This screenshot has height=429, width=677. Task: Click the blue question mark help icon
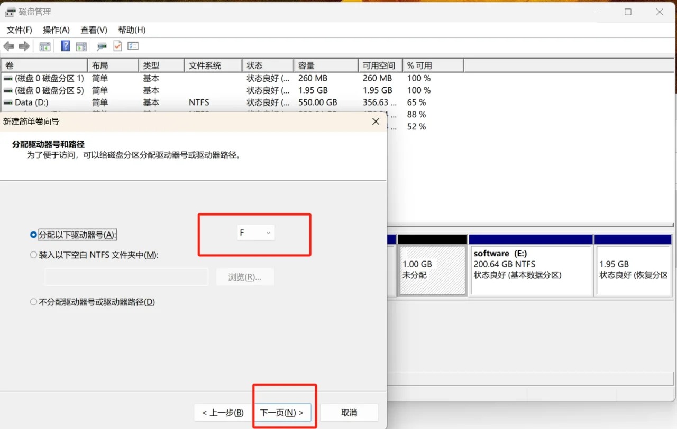(x=65, y=46)
